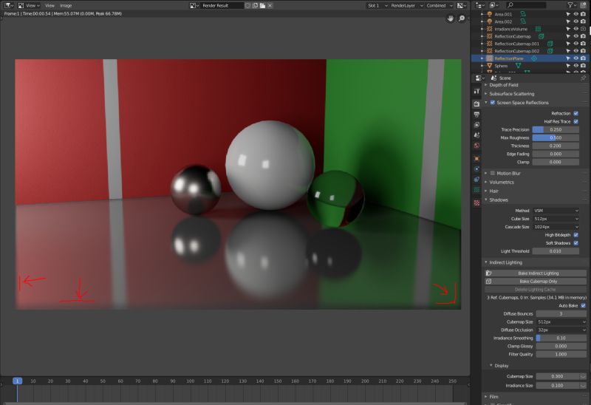Open the outliner display mode icon
Screen dimensions: 591x405
(x=493, y=5)
